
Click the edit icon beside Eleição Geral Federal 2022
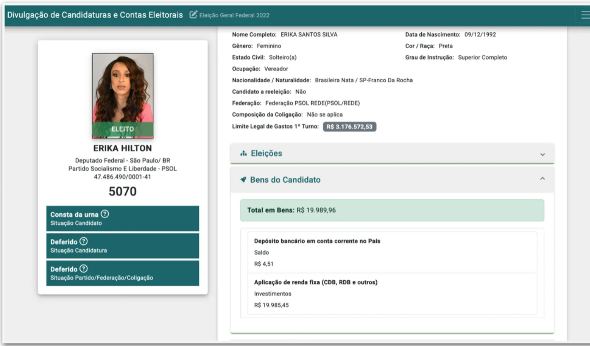193,15
